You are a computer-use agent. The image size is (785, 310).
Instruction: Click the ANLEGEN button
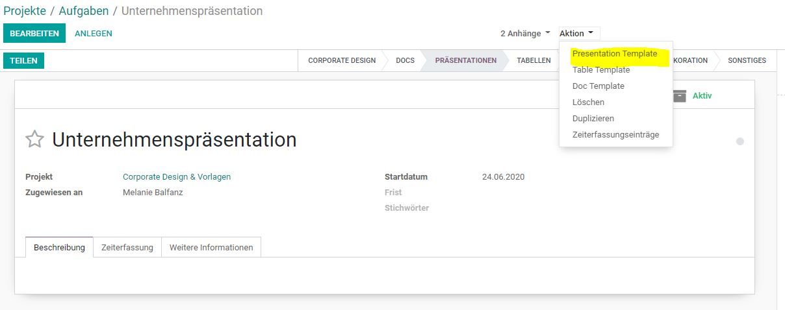click(94, 34)
